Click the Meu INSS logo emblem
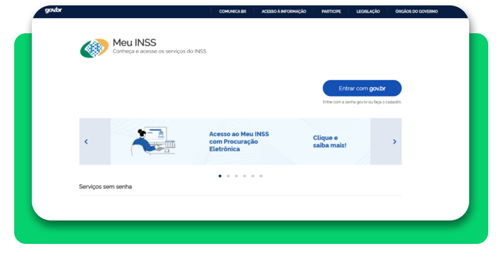 pos(94,48)
